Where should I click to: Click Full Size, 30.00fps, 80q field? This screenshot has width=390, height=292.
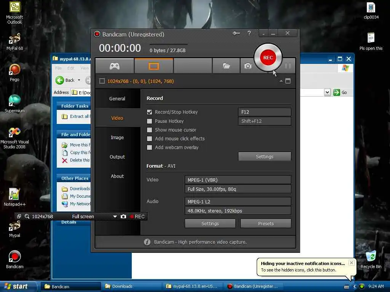[238, 189]
